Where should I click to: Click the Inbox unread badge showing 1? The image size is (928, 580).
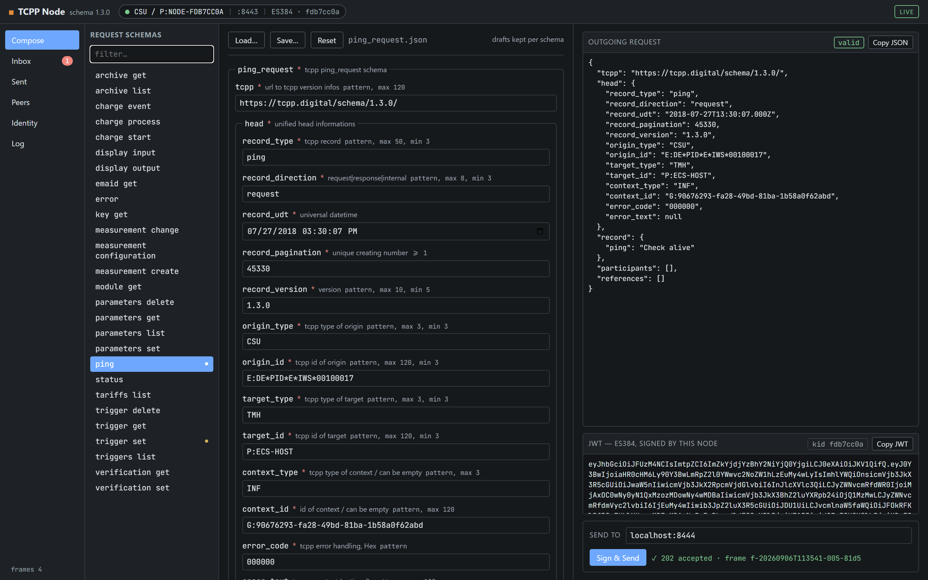point(67,61)
